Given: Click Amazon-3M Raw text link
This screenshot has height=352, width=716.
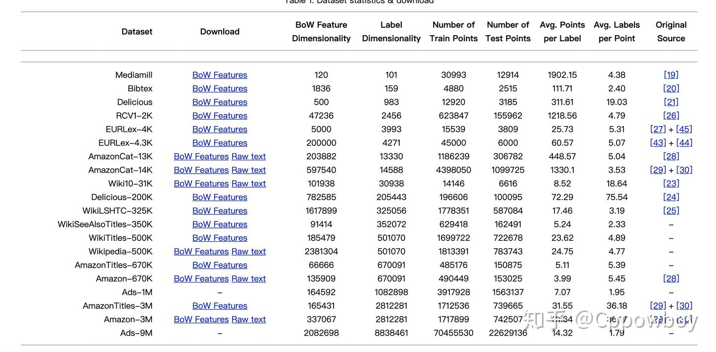Looking at the screenshot, I should [x=249, y=320].
